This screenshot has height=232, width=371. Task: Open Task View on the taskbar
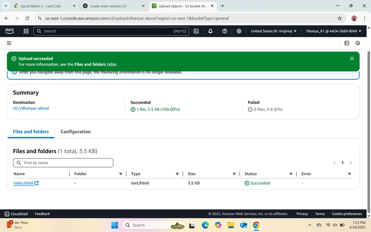[x=192, y=225]
